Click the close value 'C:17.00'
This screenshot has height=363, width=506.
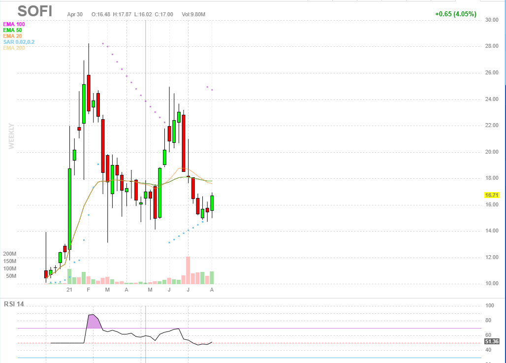pos(164,15)
